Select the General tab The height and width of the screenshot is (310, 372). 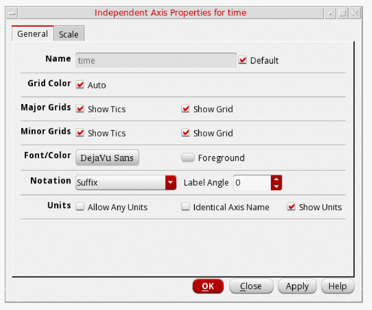coord(33,34)
